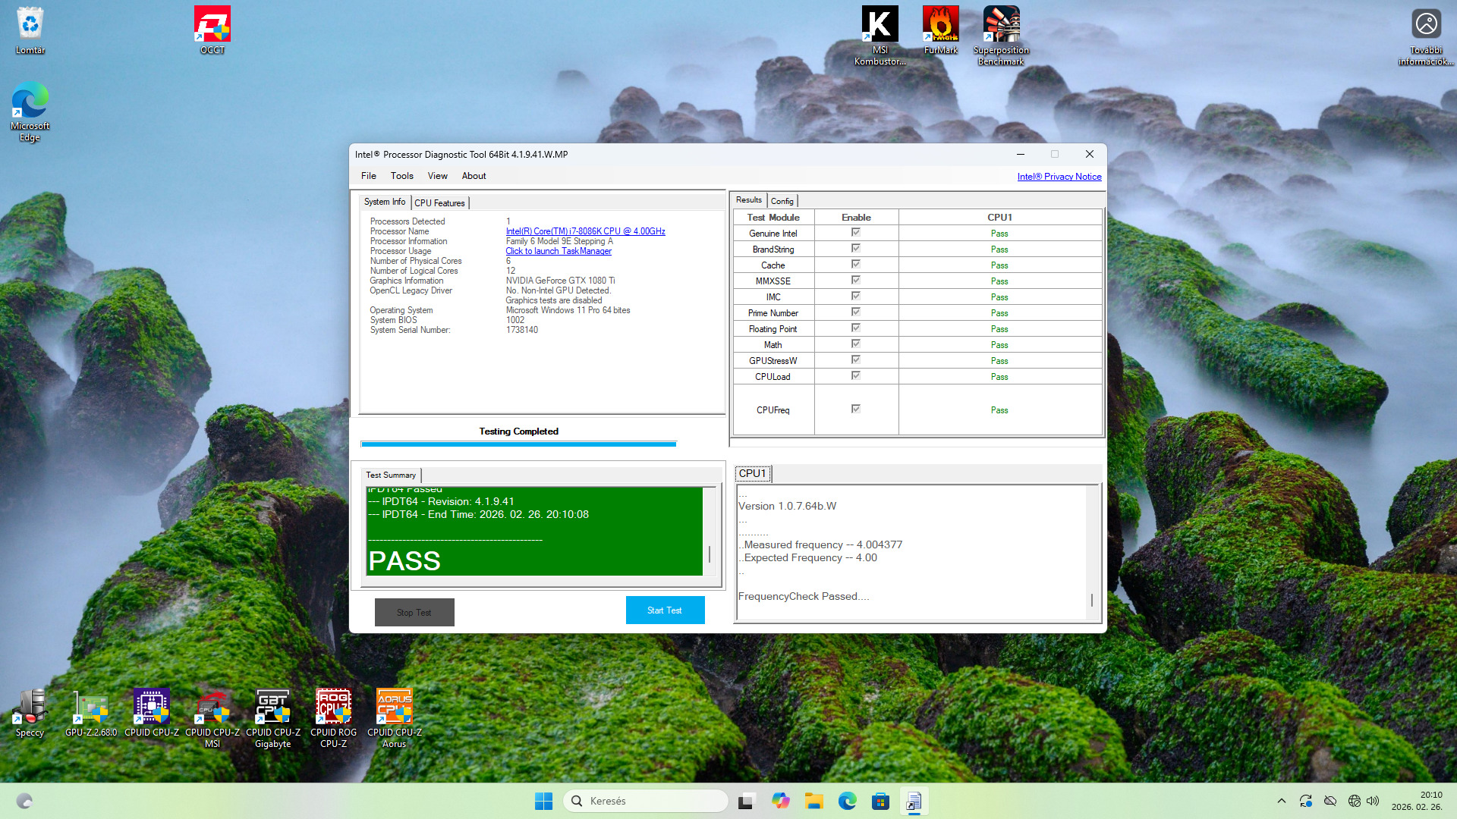Toggle the Genuine Intel enable checkbox

[855, 233]
